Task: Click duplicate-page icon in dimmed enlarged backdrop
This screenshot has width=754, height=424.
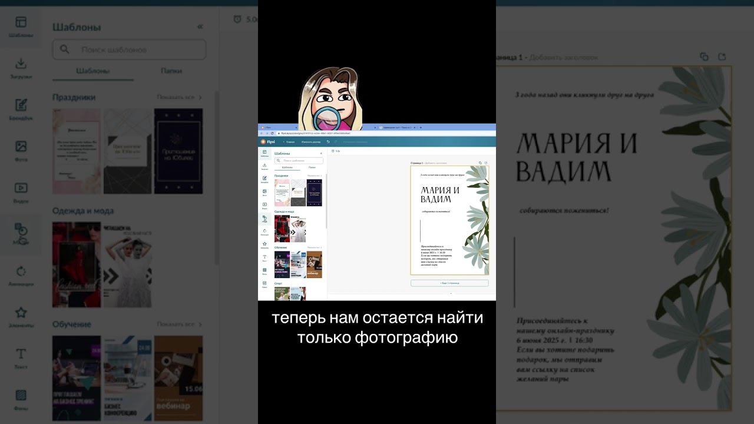Action: [x=704, y=57]
